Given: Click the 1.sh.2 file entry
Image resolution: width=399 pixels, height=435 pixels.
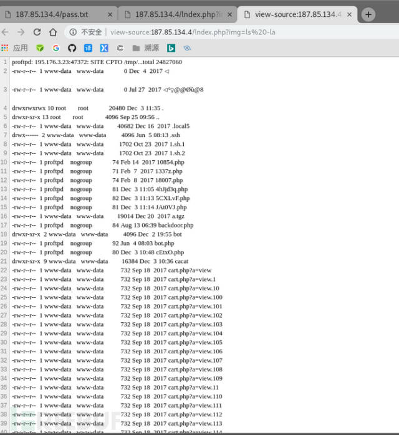Looking at the screenshot, I should [x=177, y=153].
